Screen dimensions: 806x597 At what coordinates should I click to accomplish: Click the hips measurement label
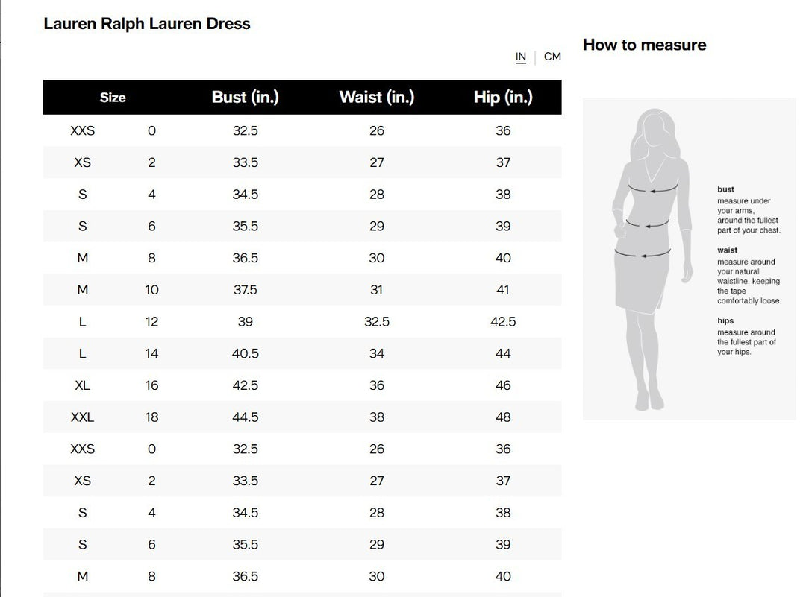[x=726, y=320]
